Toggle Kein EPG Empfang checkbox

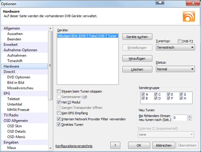pos(59,113)
